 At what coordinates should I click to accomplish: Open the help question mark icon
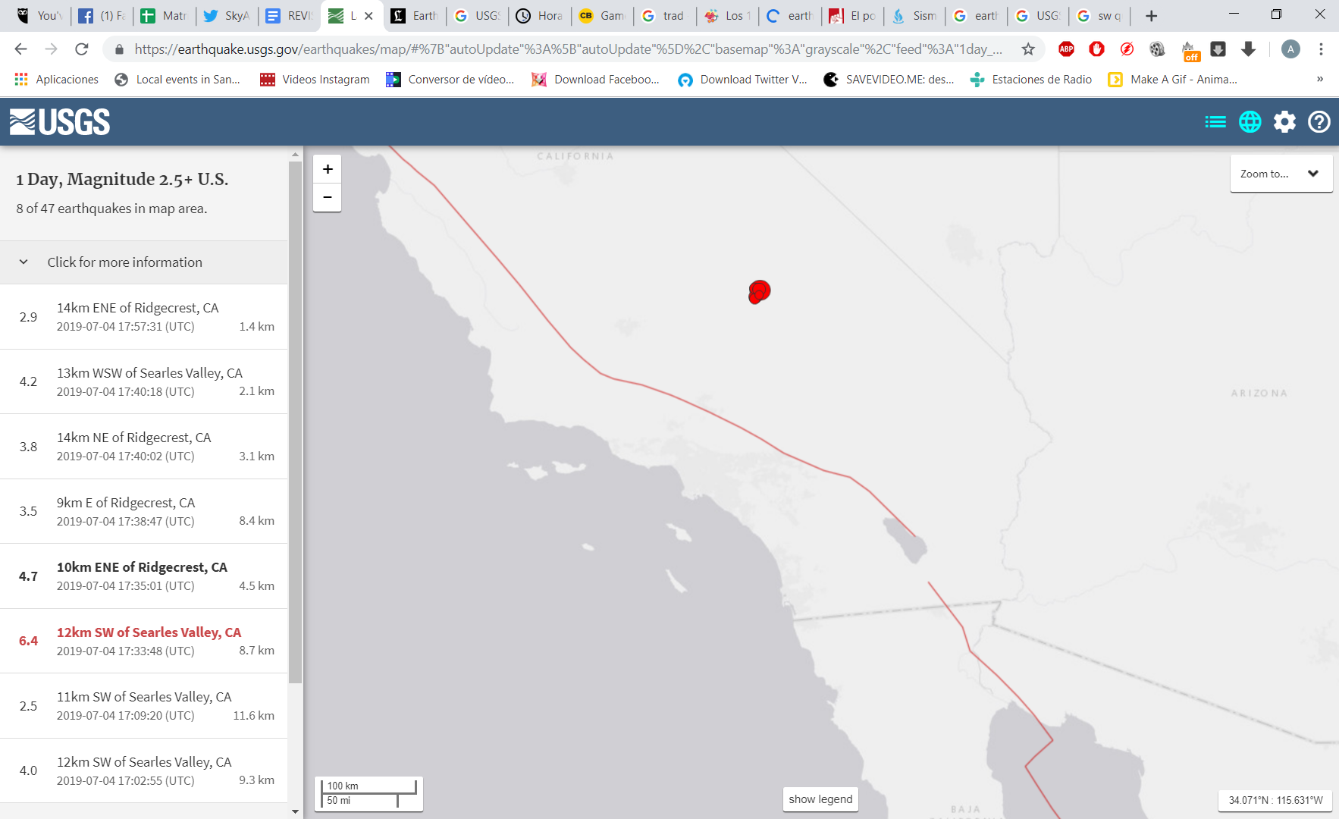click(1319, 121)
